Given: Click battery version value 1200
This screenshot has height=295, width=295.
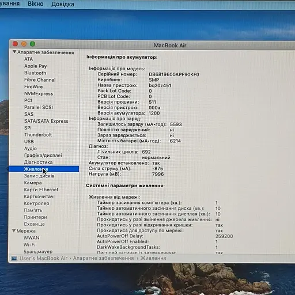Looking at the screenshot, I should coord(154,114).
